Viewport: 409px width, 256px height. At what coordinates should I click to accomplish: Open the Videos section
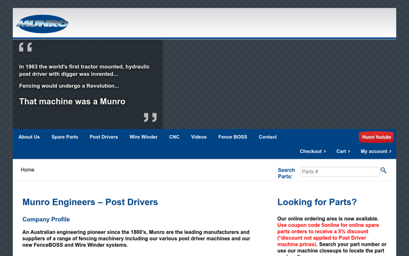click(199, 137)
